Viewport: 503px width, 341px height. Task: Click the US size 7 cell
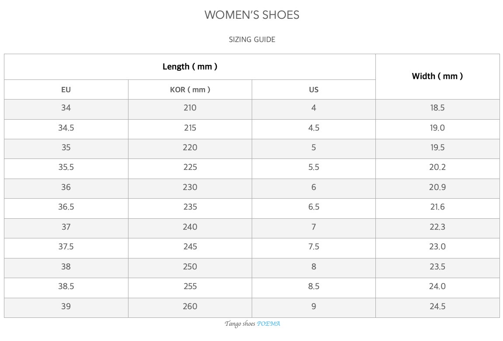(313, 227)
